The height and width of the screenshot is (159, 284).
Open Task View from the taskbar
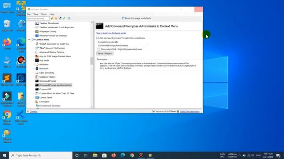(86, 155)
